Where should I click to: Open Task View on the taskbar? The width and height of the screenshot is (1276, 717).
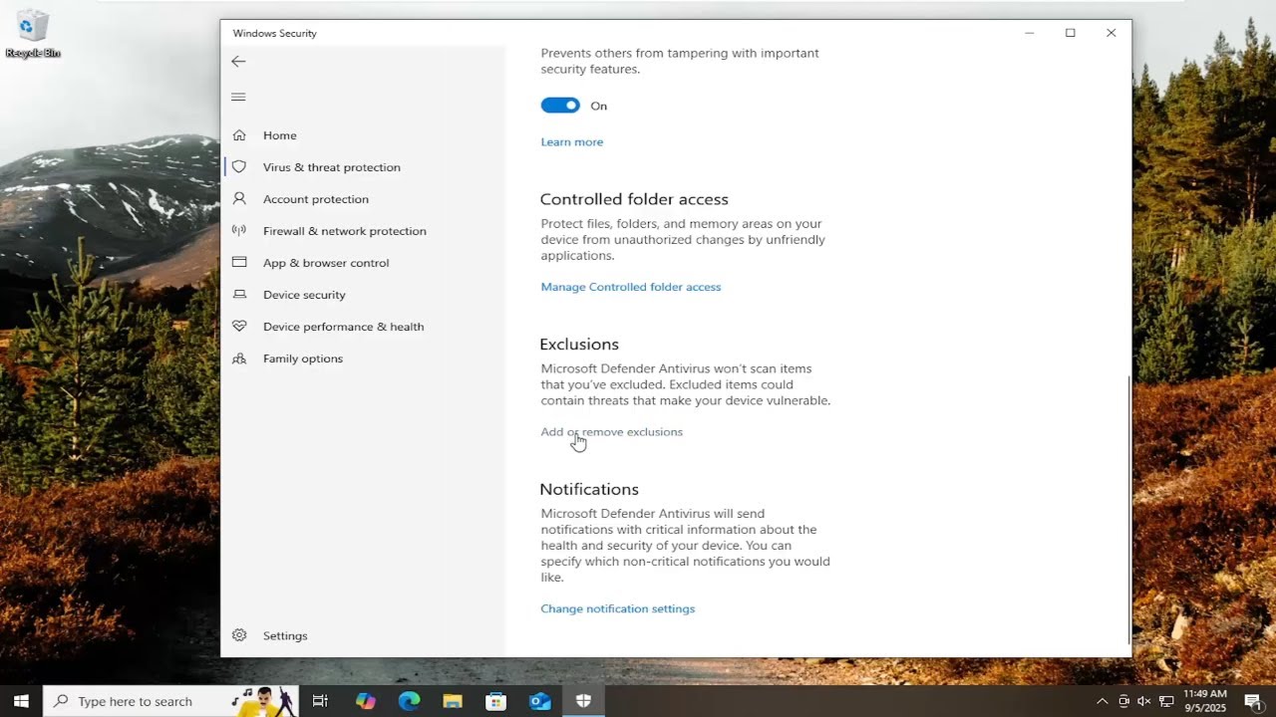click(x=320, y=701)
